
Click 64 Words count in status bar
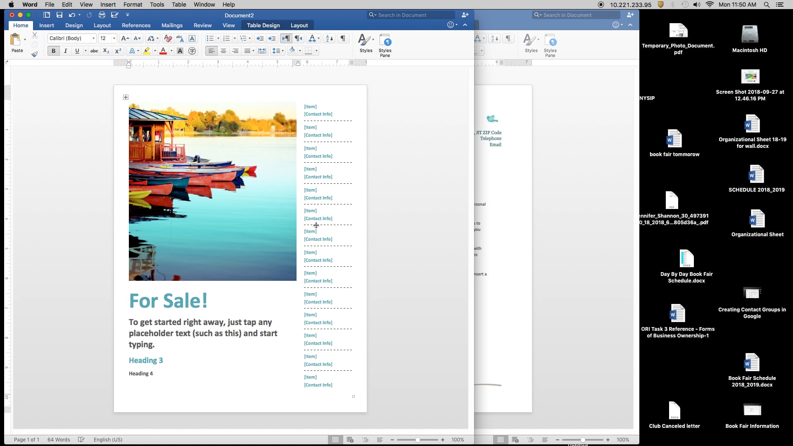tap(59, 439)
